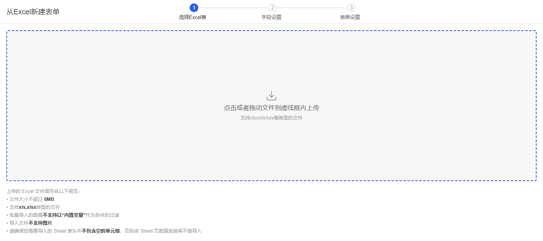The image size is (543, 241).
Task: Go to the 表单设置 step label
Action: [350, 17]
